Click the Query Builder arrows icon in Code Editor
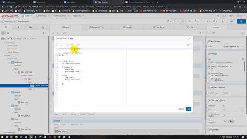Viewport: 247px width, 139px height. click(x=72, y=45)
